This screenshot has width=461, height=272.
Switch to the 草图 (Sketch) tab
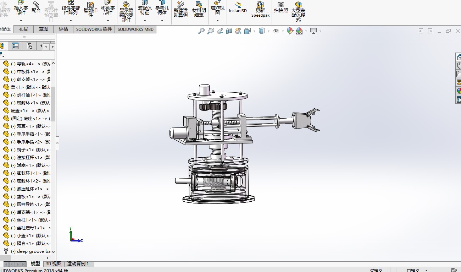click(x=44, y=29)
